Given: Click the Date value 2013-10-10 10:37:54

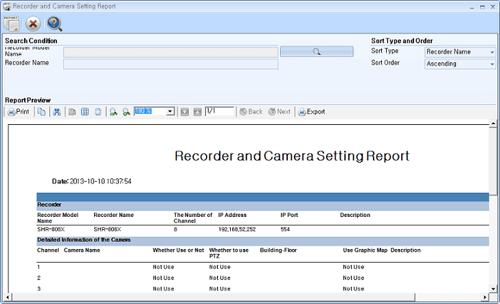Looking at the screenshot, I should click(100, 181).
